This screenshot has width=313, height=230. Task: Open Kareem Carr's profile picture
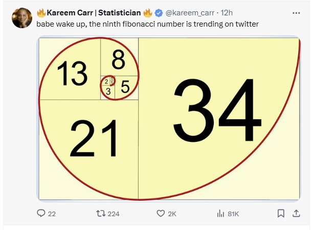tap(22, 18)
